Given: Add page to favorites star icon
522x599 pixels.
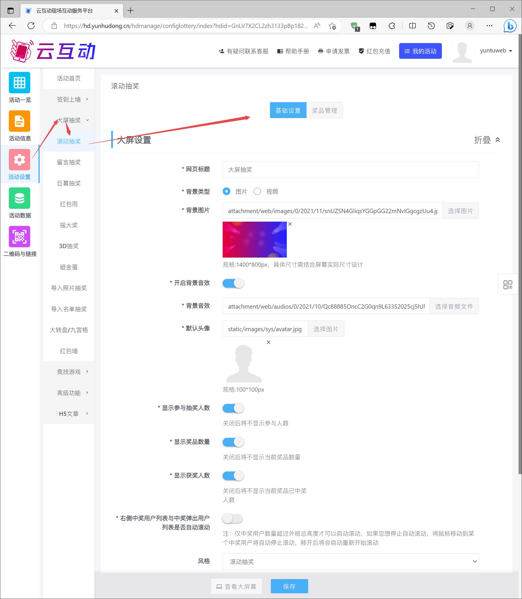Looking at the screenshot, I should (332, 26).
